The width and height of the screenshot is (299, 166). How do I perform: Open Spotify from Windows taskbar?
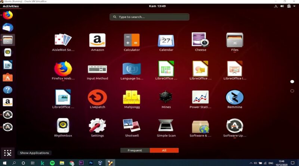(x=52, y=163)
